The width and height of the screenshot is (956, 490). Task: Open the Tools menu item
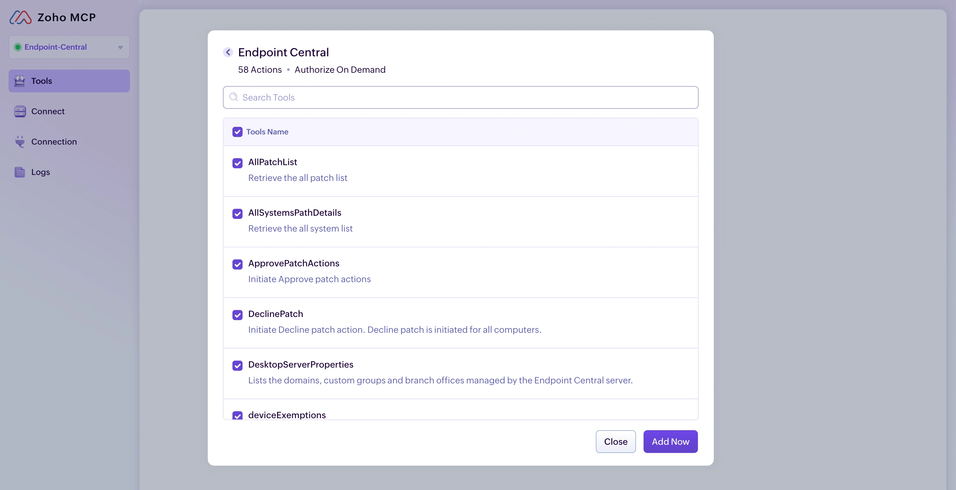pos(69,81)
